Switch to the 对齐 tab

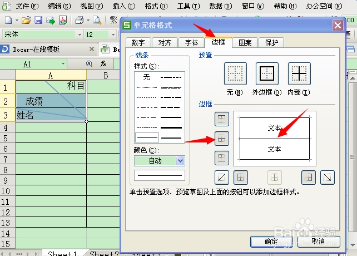click(x=165, y=42)
